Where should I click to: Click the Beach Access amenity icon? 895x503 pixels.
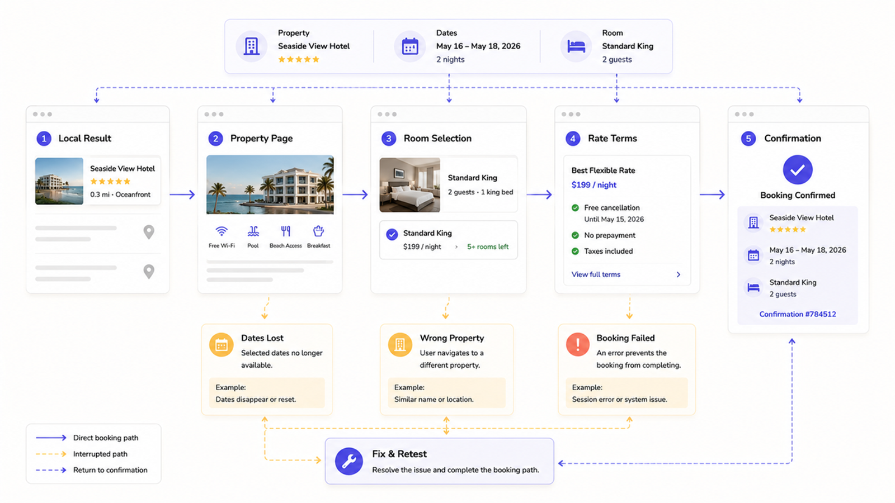286,231
